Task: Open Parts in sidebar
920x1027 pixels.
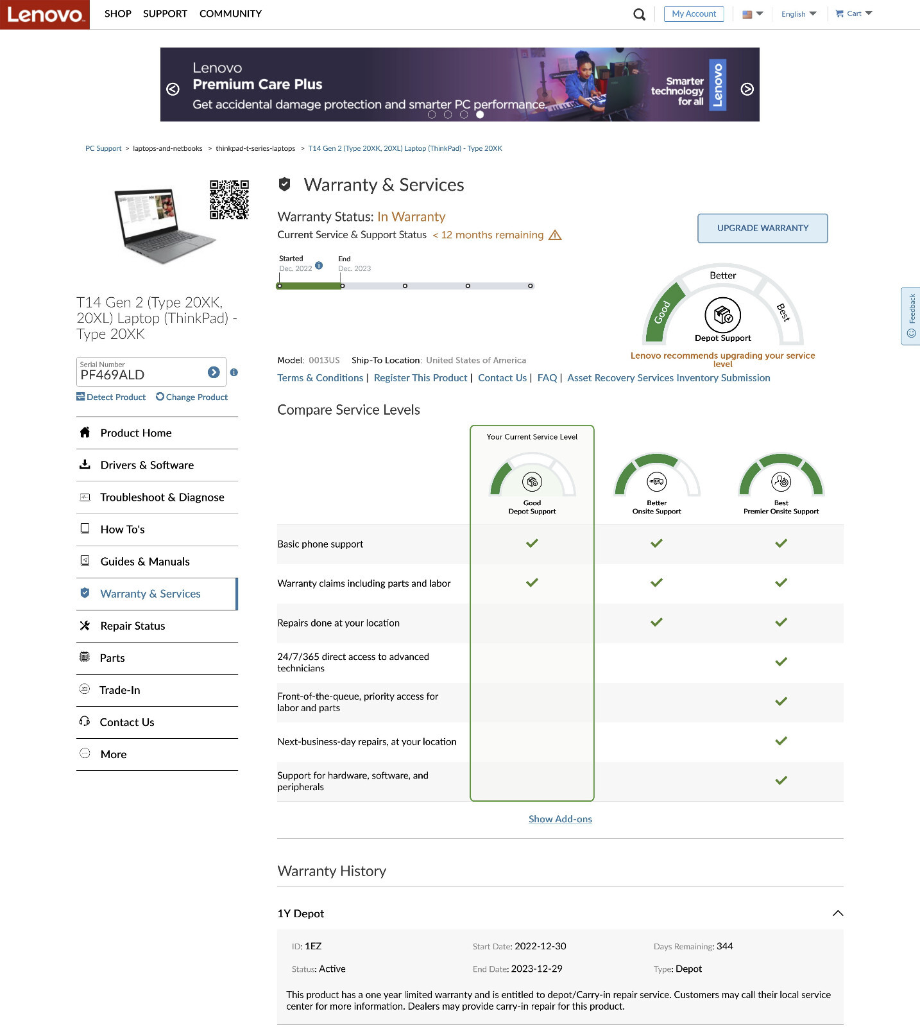Action: click(157, 658)
